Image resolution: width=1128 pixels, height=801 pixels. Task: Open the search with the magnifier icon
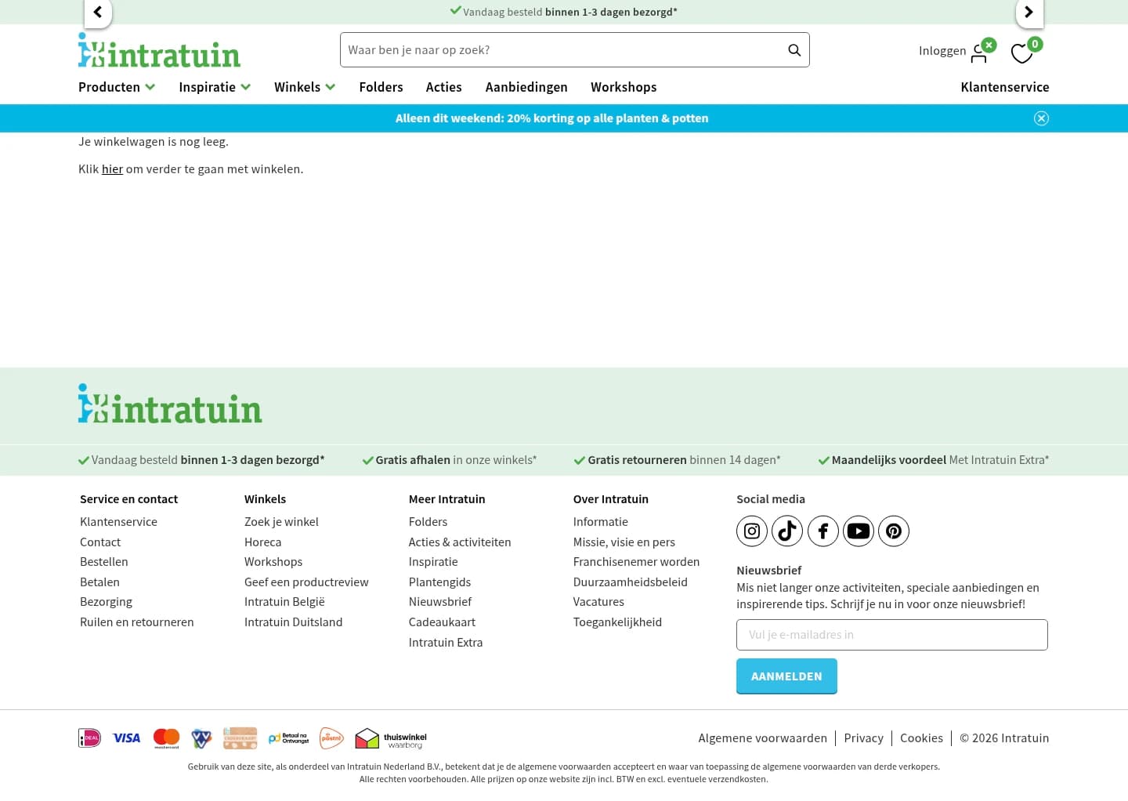point(794,49)
